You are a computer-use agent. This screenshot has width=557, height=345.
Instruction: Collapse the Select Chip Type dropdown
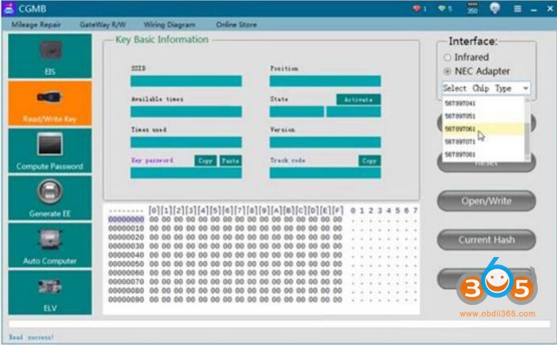[x=525, y=89]
